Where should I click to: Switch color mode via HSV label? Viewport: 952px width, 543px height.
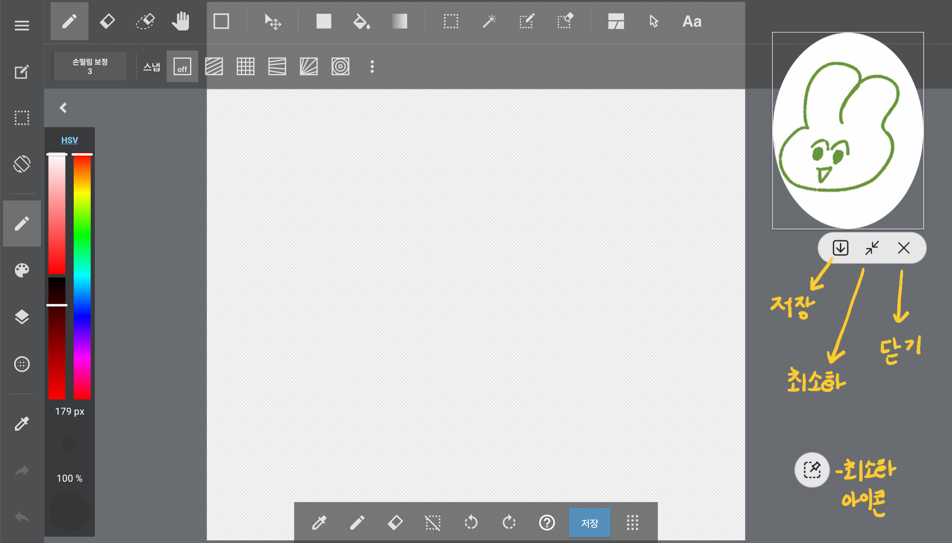click(70, 140)
